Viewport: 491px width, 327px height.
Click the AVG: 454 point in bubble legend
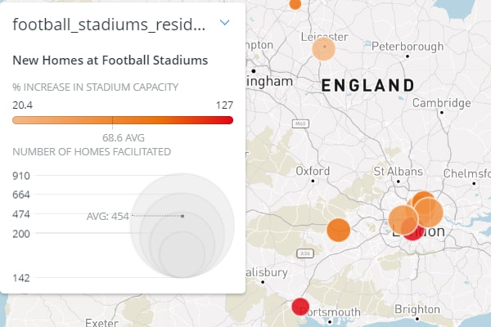point(182,216)
